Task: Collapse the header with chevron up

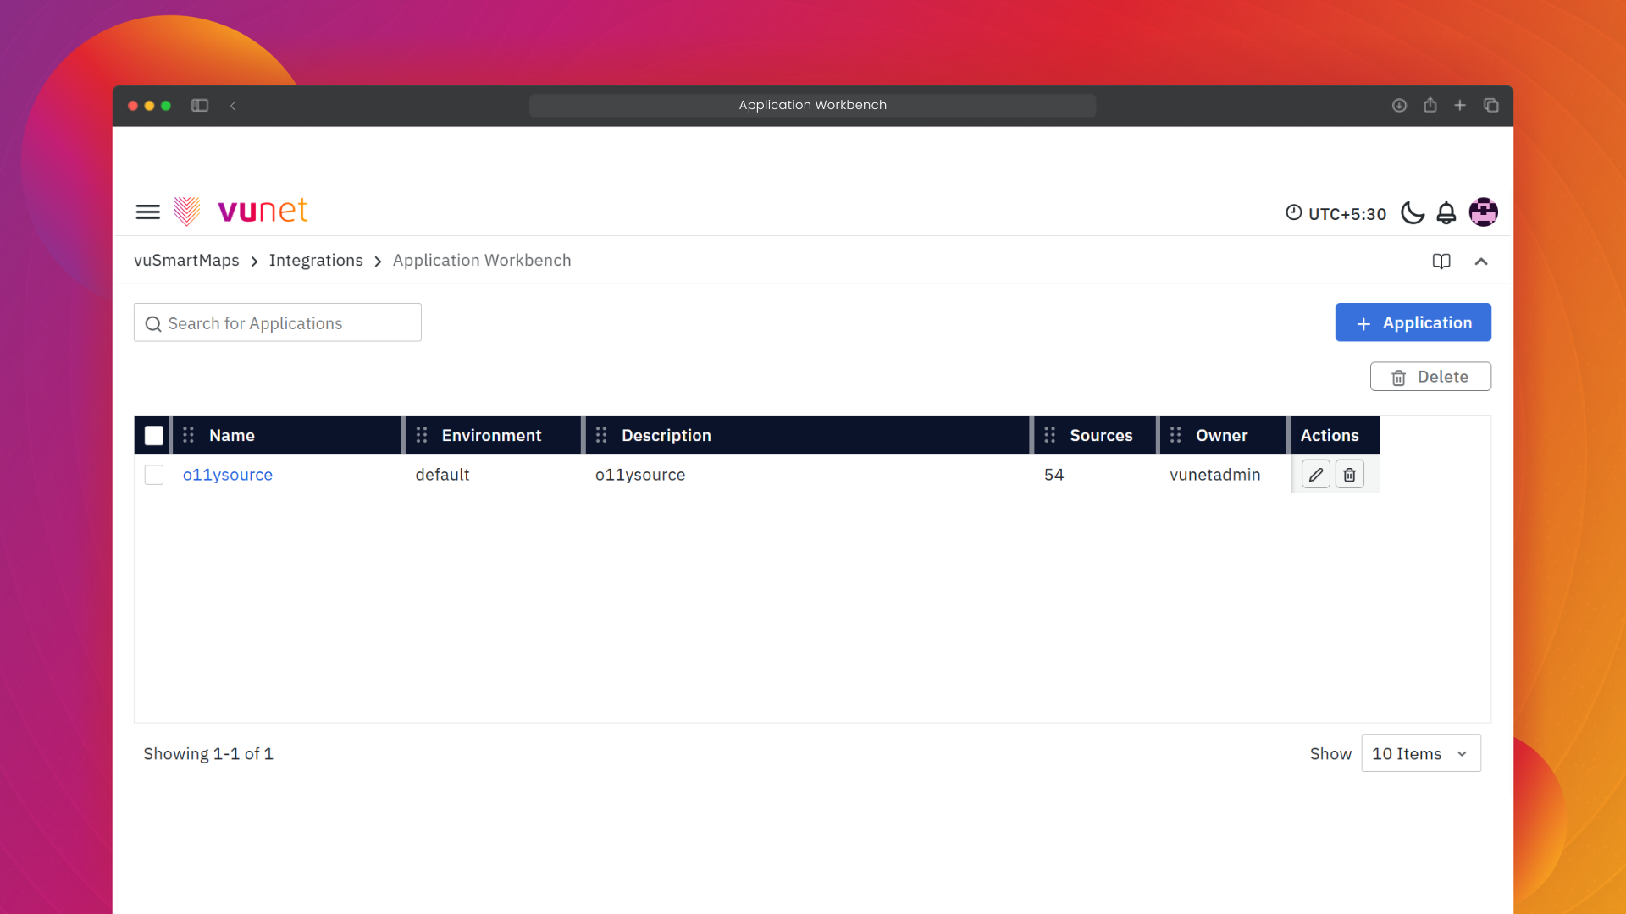Action: pyautogui.click(x=1480, y=262)
